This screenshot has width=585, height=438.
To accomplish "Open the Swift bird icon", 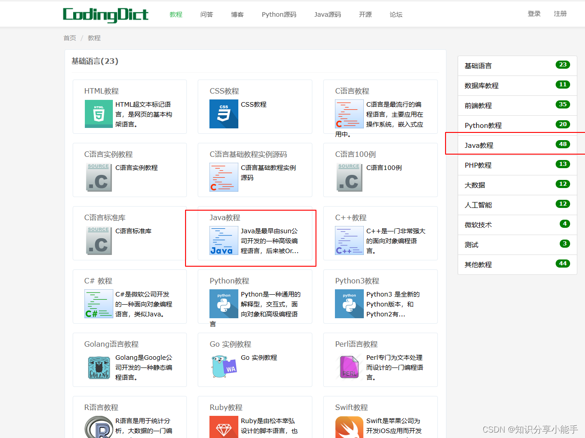I will click(x=349, y=428).
